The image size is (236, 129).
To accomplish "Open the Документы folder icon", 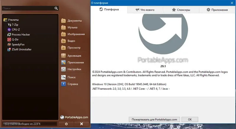I will point(63,21).
